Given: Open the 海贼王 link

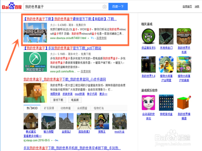Looking at the screenshot, I should pyautogui.click(x=102, y=132).
